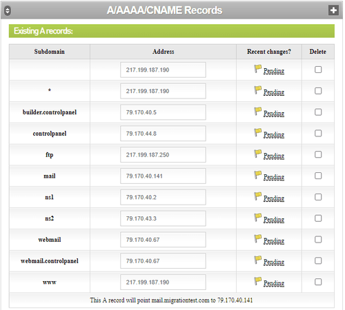Open Pending link for the 'webmail' row
Viewport: 345px width, 310px height.
[x=274, y=240]
